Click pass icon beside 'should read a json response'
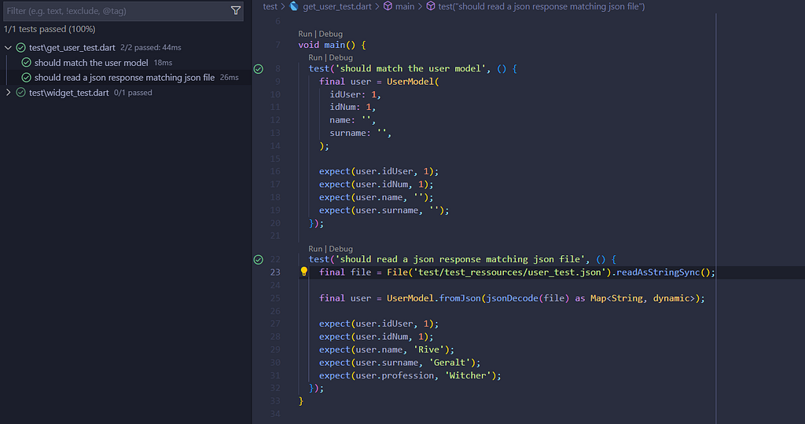 [26, 78]
